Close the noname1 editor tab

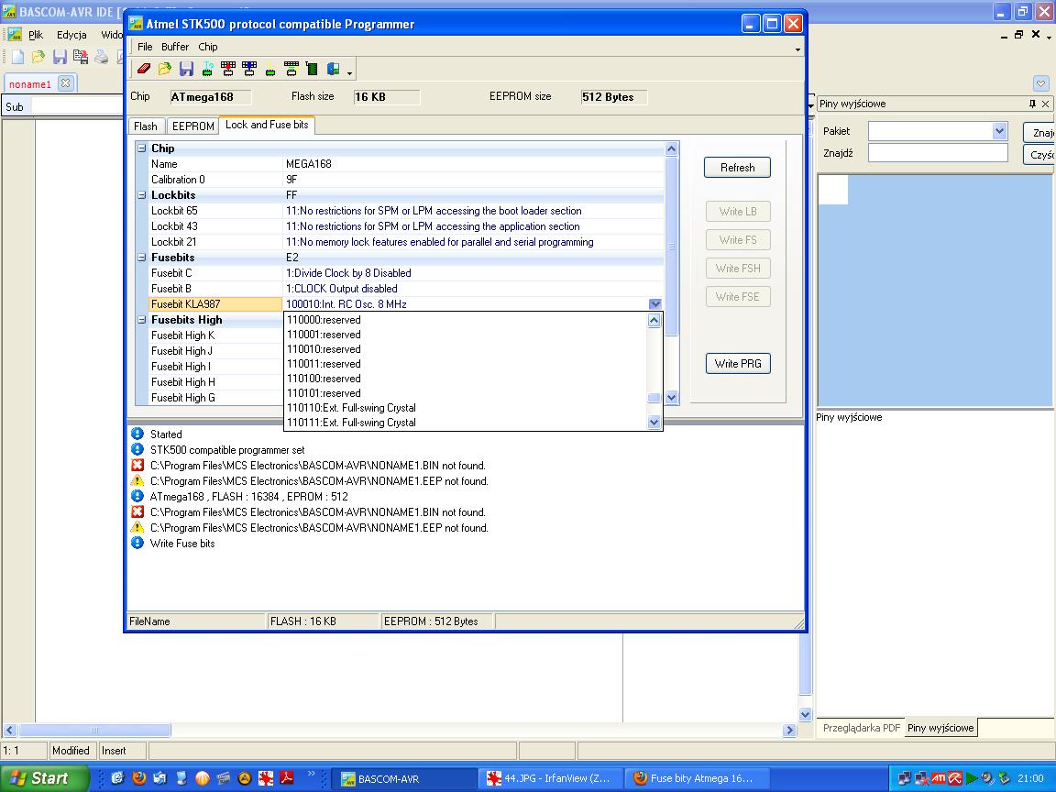pos(65,83)
